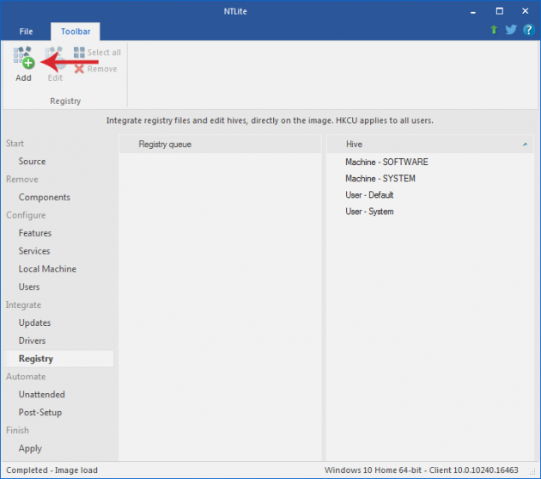Open the Help question mark icon

[528, 30]
